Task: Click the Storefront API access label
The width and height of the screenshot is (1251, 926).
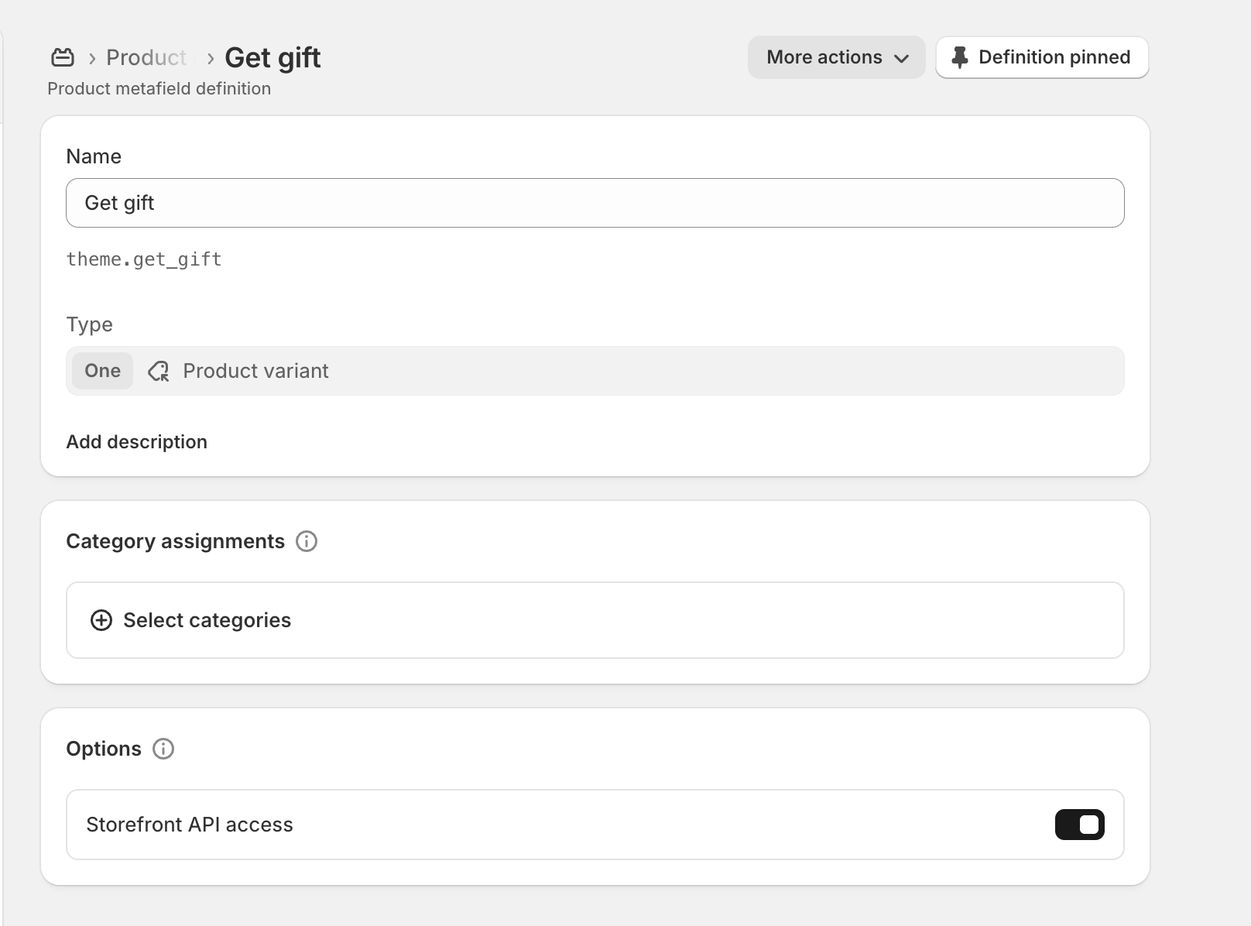Action: (x=190, y=825)
